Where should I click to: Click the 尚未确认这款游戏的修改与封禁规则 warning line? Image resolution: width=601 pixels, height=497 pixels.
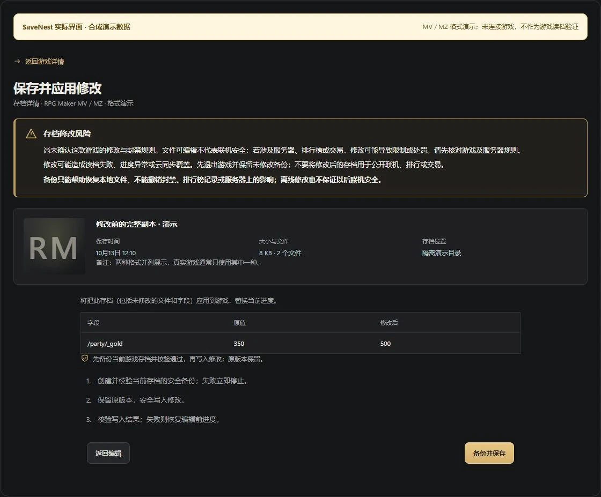283,150
